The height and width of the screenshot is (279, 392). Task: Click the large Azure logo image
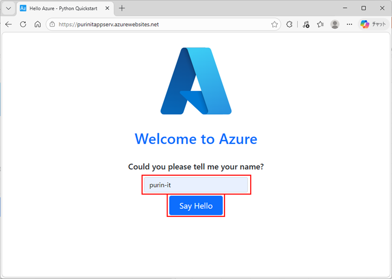[196, 81]
